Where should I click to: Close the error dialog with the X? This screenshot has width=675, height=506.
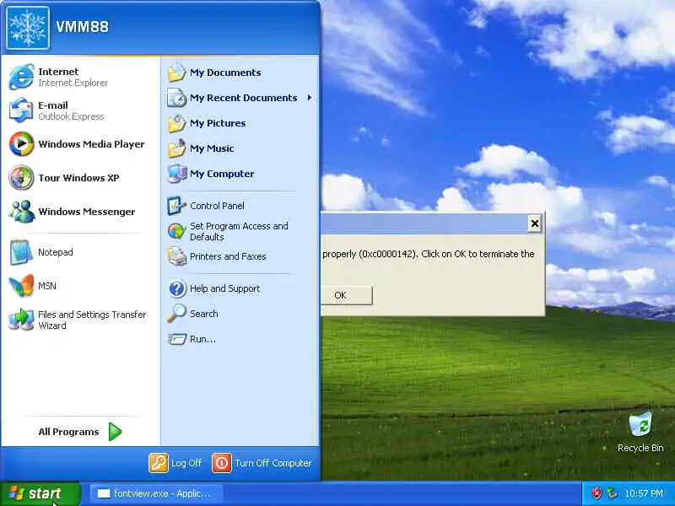[x=534, y=223]
